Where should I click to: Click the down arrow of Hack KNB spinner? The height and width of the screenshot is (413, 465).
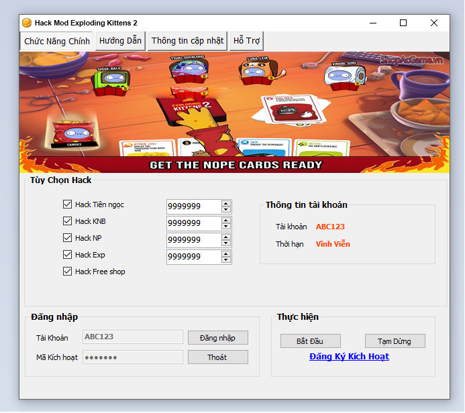226,227
